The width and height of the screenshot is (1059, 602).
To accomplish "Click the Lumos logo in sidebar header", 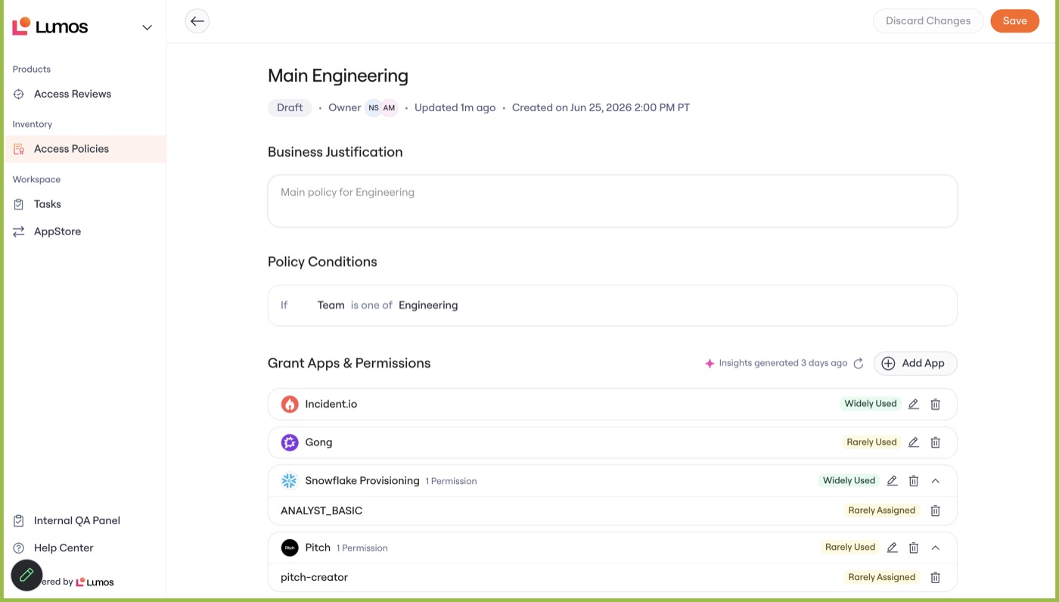I will 50,27.
